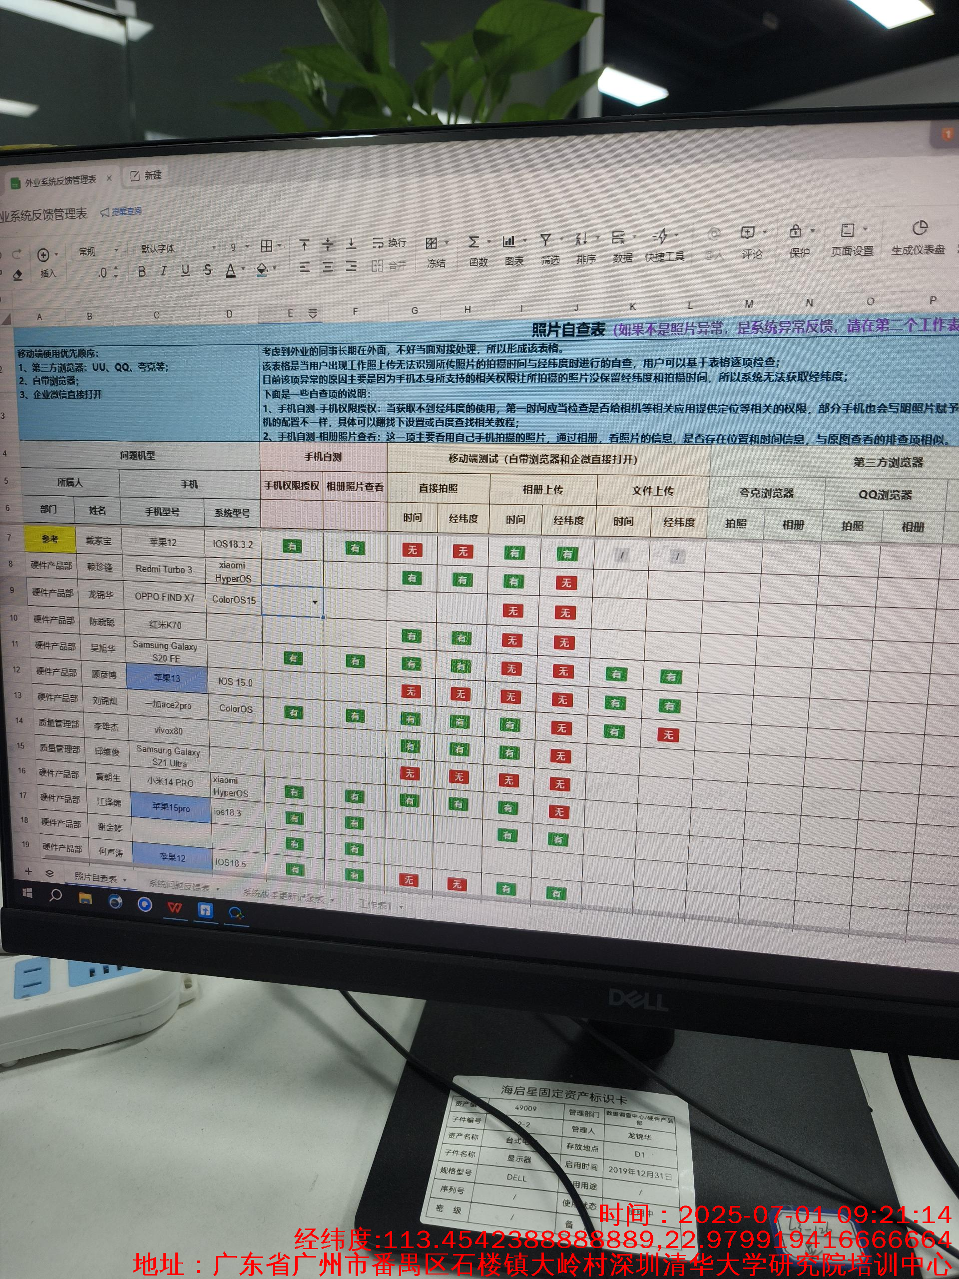
Task: Toggle bold formatting
Action: coord(142,272)
